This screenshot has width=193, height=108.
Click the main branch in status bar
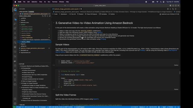[x=19, y=107]
